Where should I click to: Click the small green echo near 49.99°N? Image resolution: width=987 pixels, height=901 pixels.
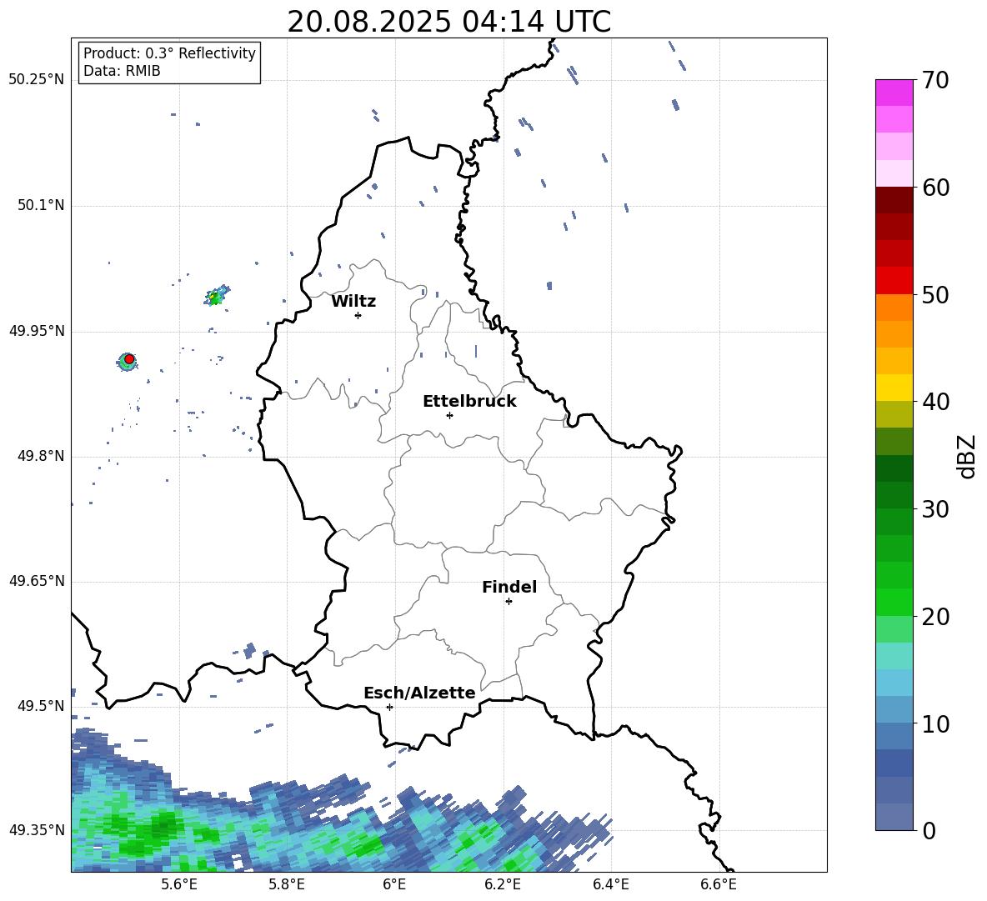214,297
